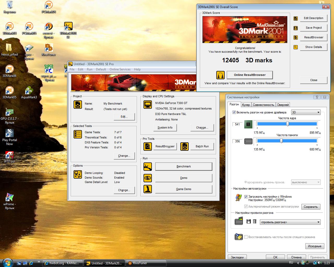This screenshot has height=267, width=334.
Task: Open super pi shortcut icon
Action: point(49,73)
